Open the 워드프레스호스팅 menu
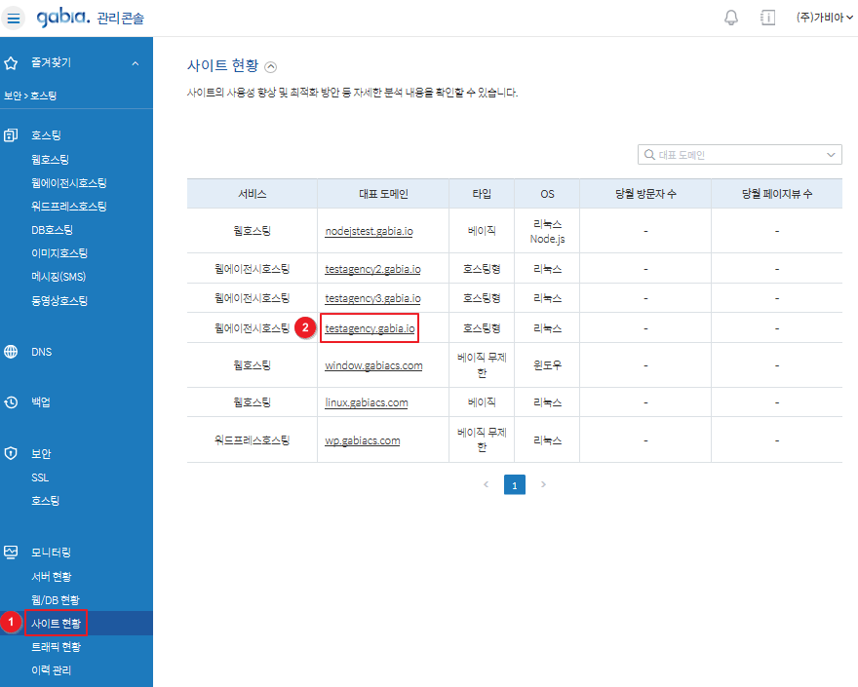Viewport: 858px width, 687px height. (69, 207)
